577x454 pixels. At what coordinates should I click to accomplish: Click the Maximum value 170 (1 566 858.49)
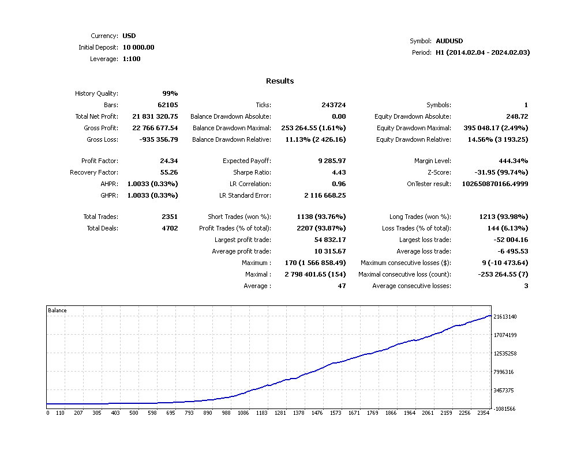pyautogui.click(x=316, y=263)
